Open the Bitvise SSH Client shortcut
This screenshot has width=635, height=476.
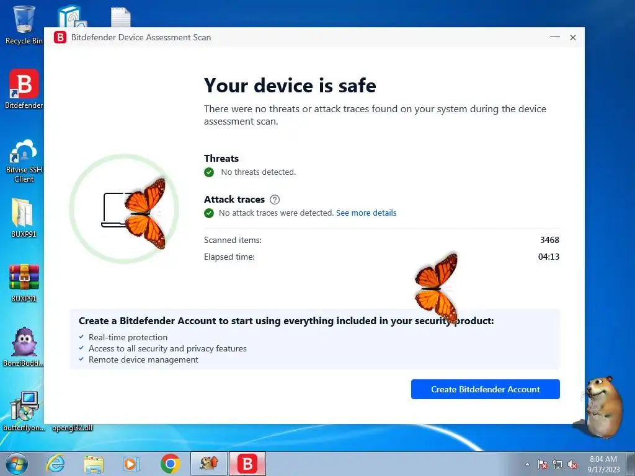(x=24, y=161)
